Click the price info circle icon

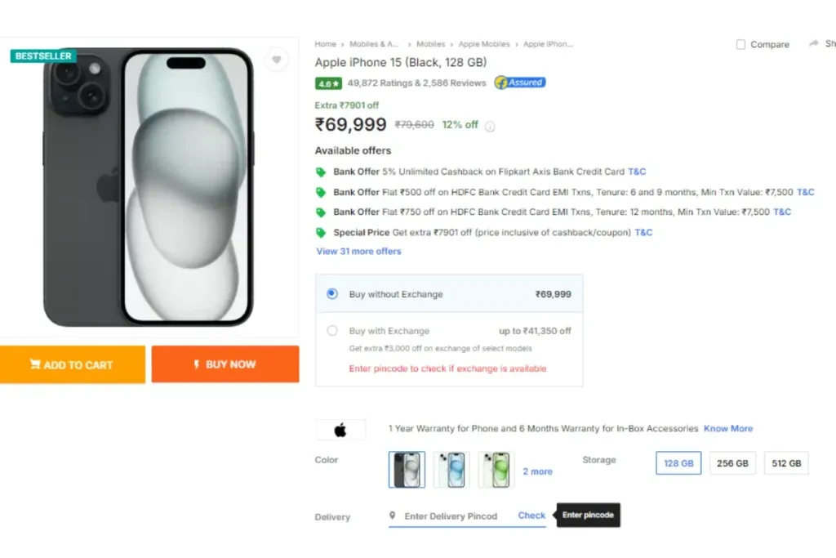tap(490, 127)
